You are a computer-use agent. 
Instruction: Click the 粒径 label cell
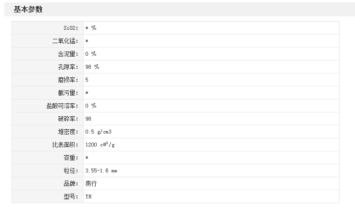(x=48, y=170)
